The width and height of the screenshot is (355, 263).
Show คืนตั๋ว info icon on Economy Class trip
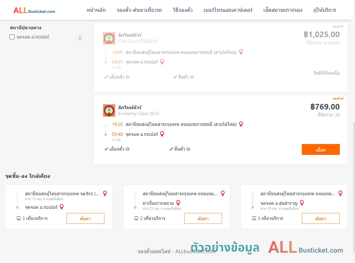click(188, 149)
